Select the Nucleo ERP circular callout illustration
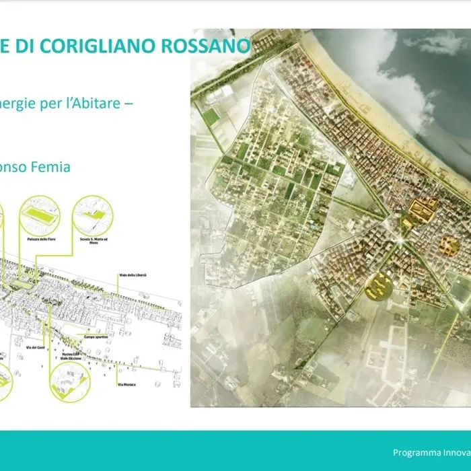This screenshot has height=471, width=471. 70,382
